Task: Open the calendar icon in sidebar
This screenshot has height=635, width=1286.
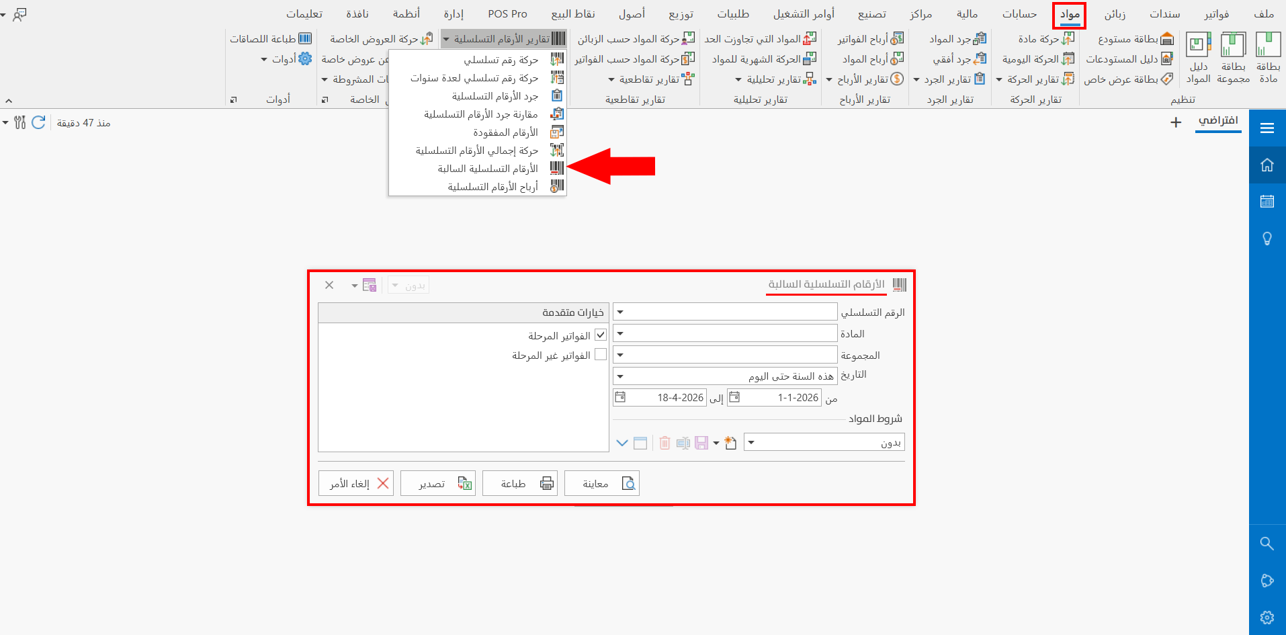Action: click(x=1267, y=201)
